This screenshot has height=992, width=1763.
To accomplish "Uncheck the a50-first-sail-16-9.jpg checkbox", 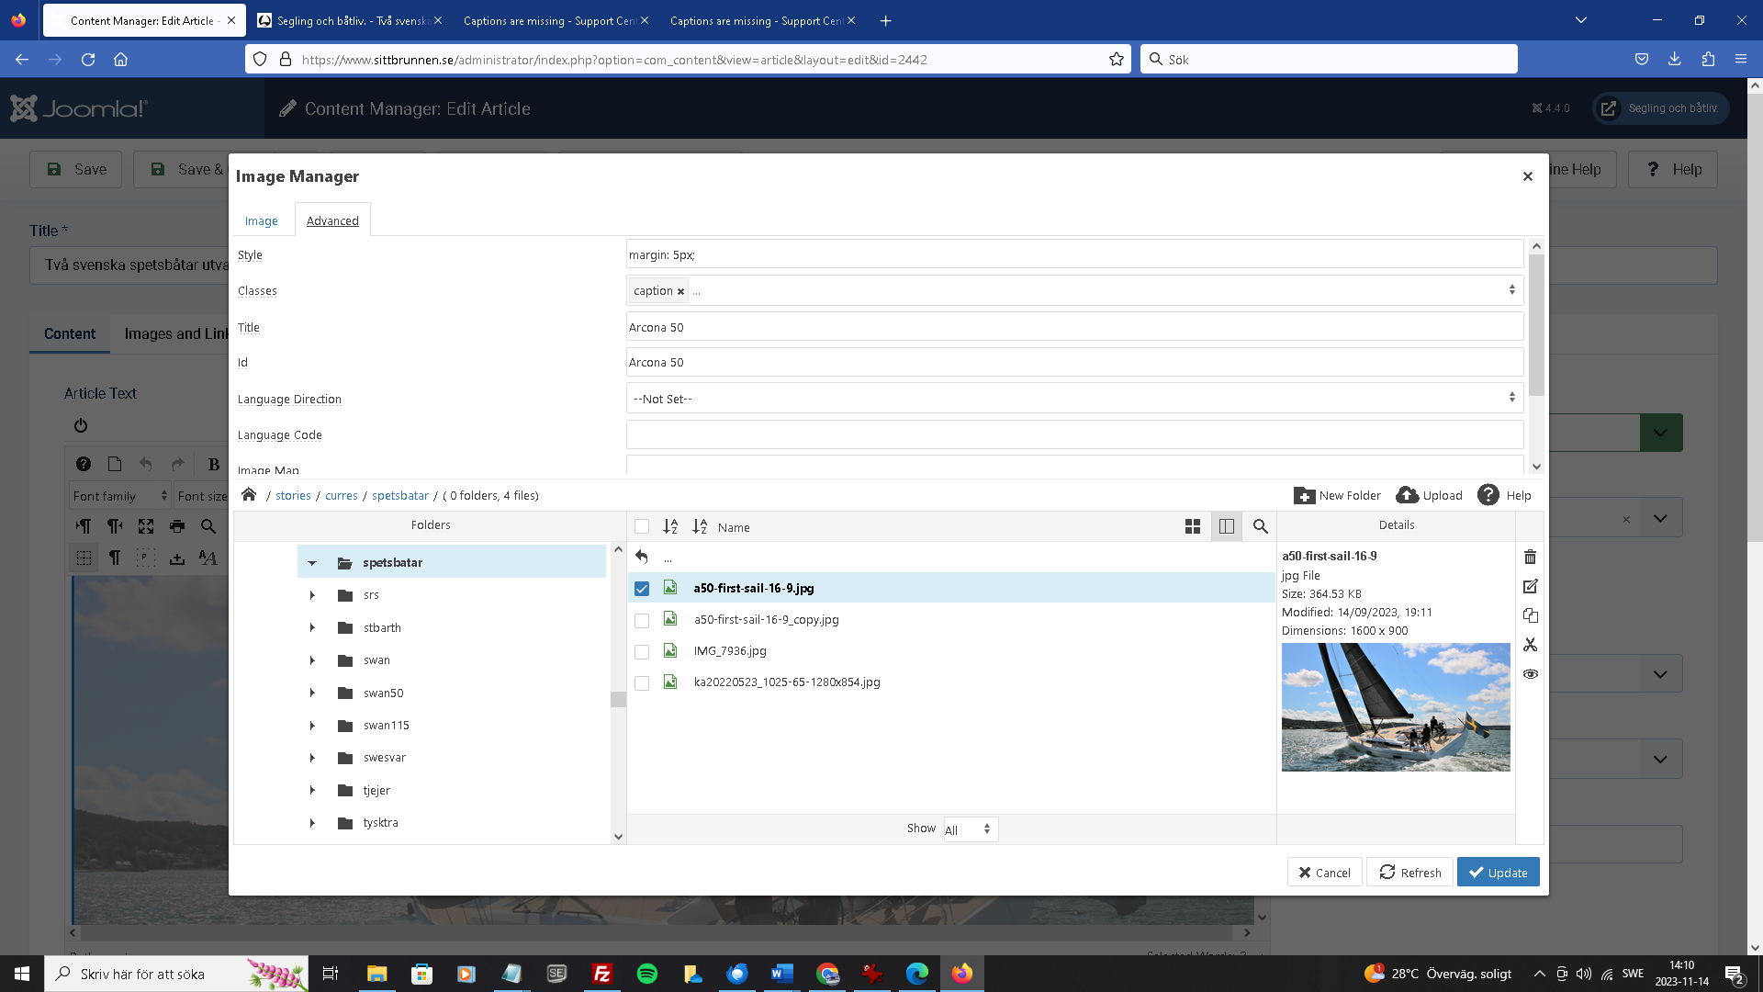I will 642,589.
